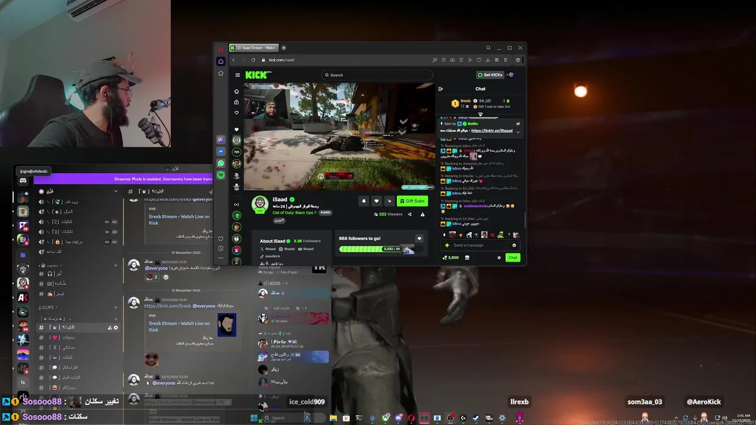
Task: Launch Steam from the taskbar
Action: pyautogui.click(x=476, y=418)
